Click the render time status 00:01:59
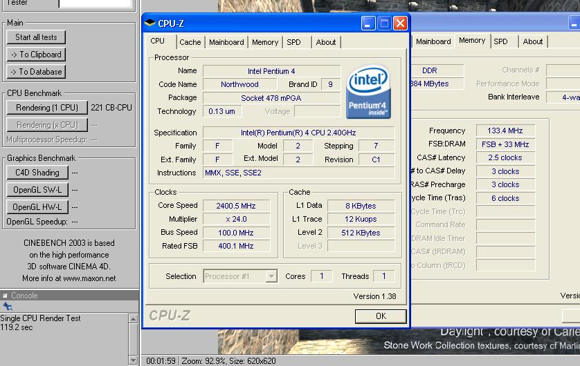This screenshot has width=580, height=366. coord(161,361)
